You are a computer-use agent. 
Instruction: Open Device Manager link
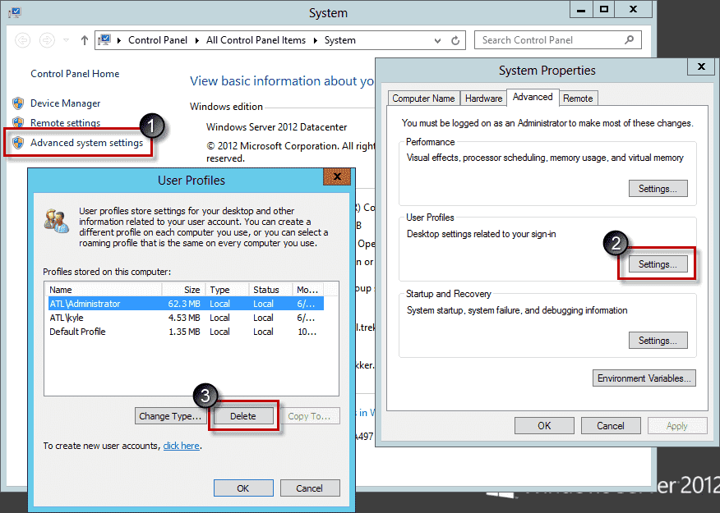coord(65,103)
